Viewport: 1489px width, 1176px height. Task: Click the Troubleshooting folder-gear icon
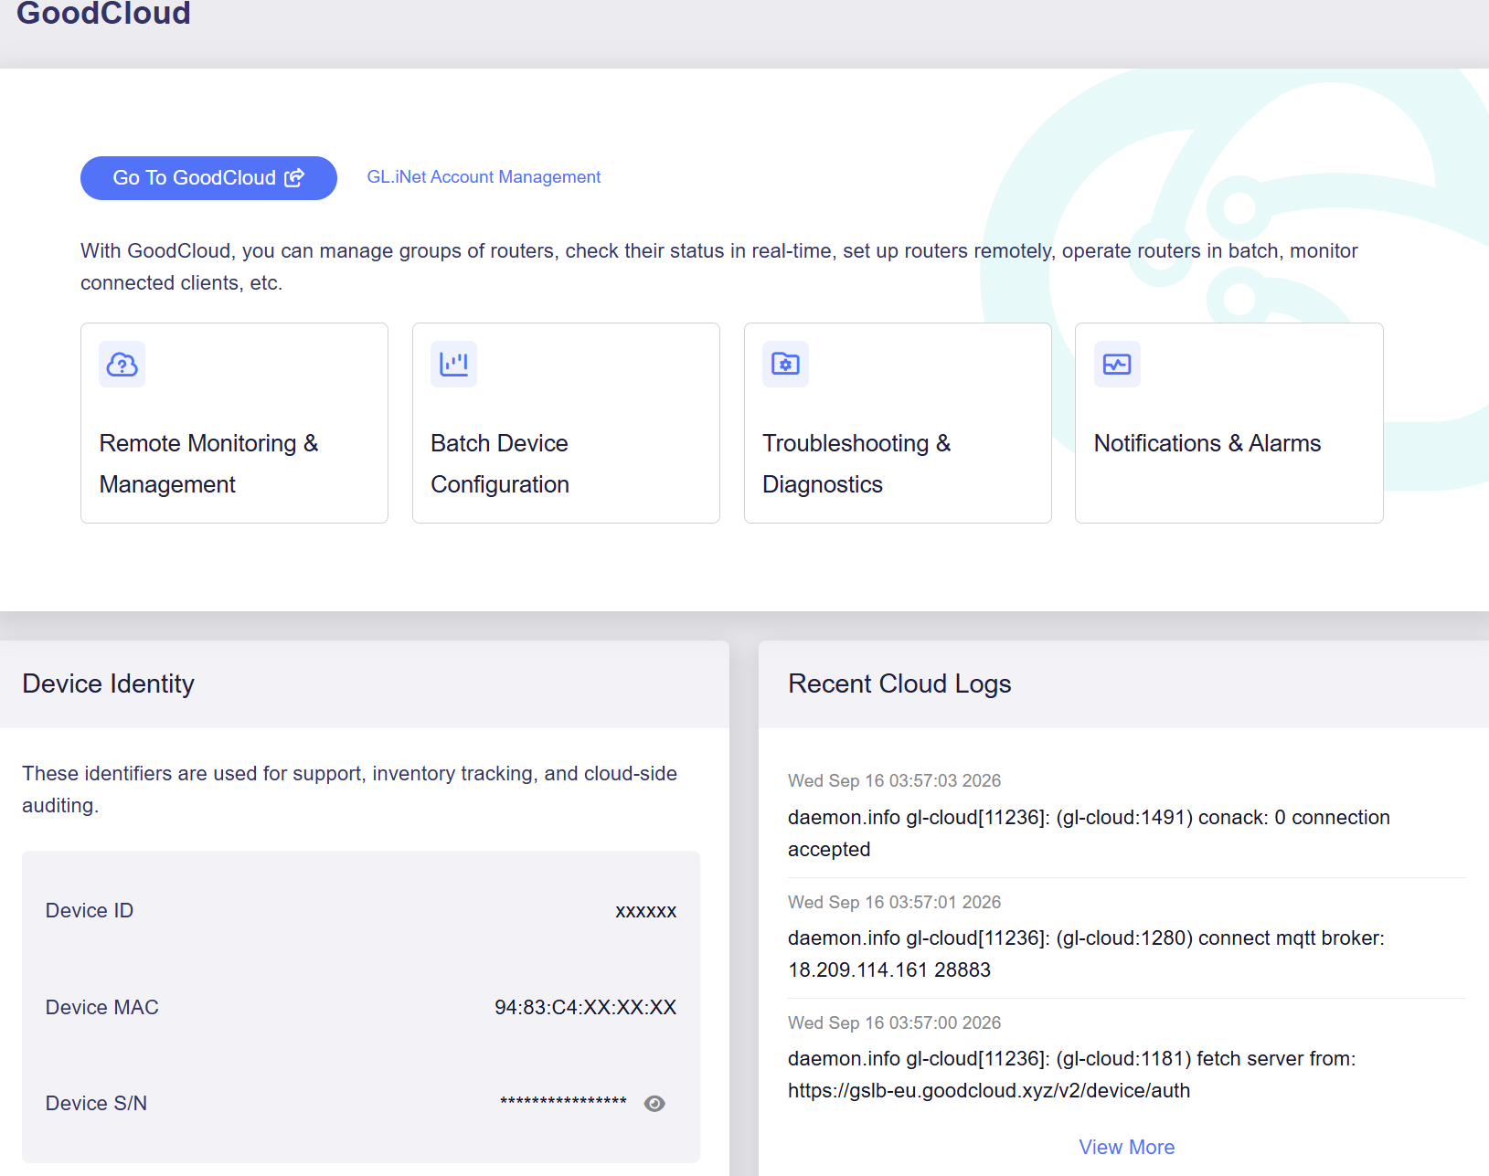click(x=785, y=365)
